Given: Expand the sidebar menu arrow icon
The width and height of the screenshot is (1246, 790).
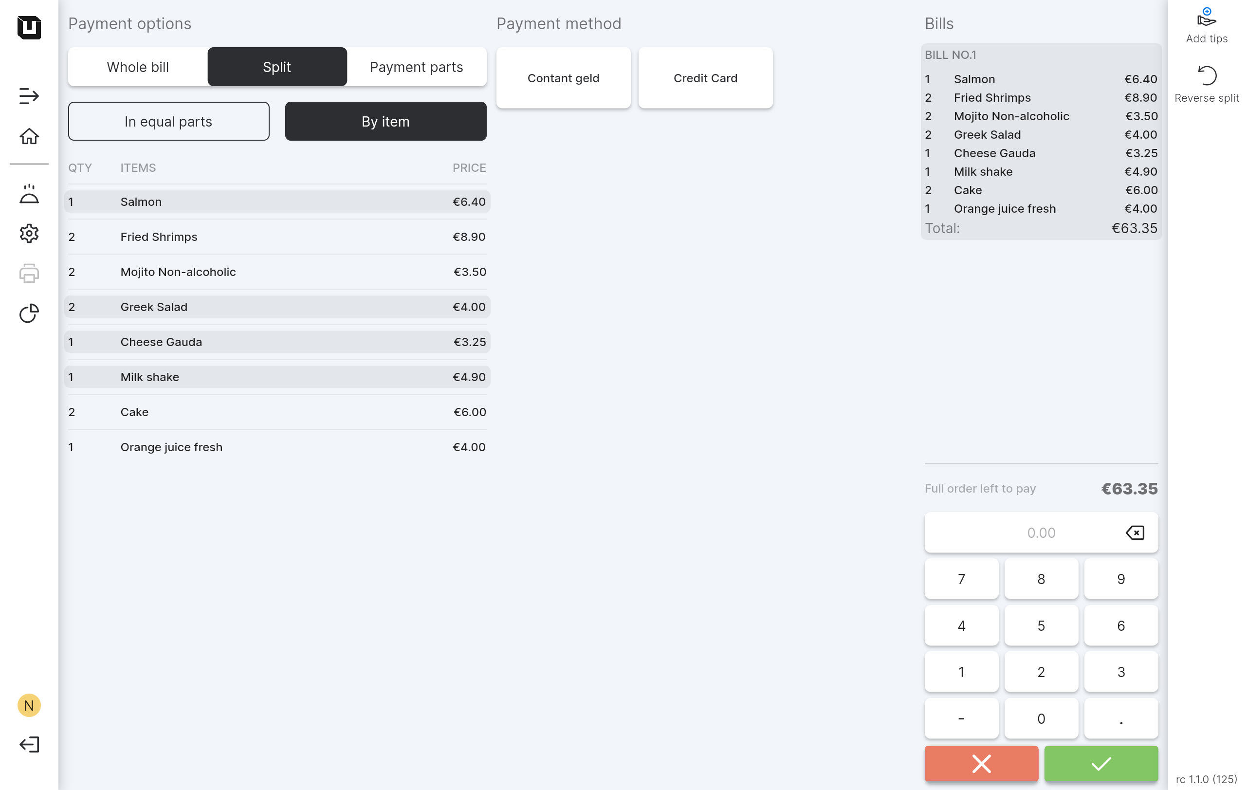Looking at the screenshot, I should 29,96.
